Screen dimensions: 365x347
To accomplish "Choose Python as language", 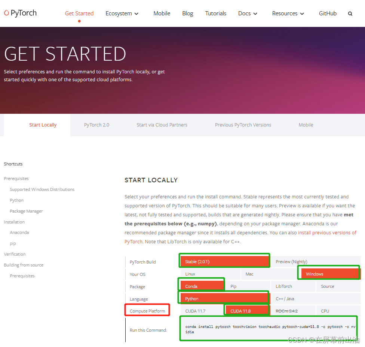I will (x=225, y=299).
